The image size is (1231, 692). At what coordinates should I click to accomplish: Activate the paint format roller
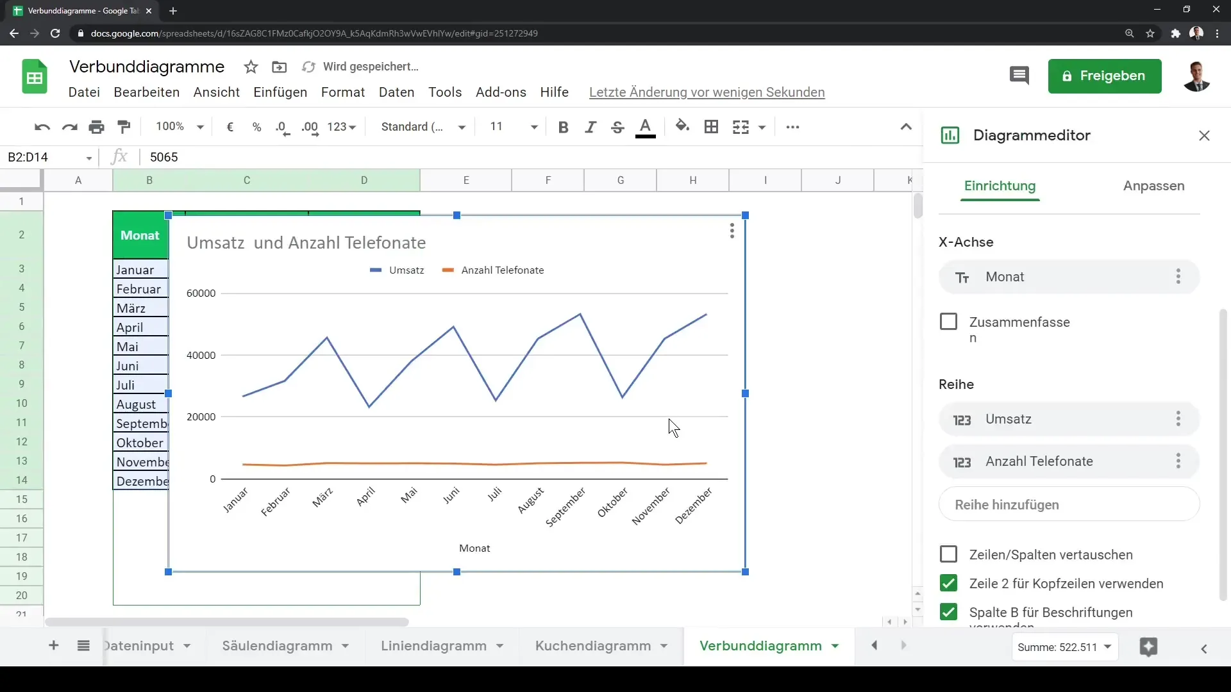coord(124,127)
